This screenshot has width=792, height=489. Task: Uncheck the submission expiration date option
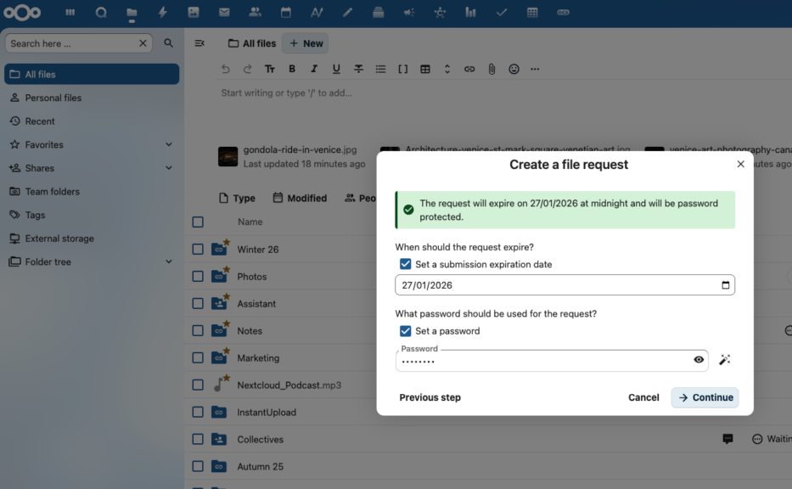click(x=405, y=264)
